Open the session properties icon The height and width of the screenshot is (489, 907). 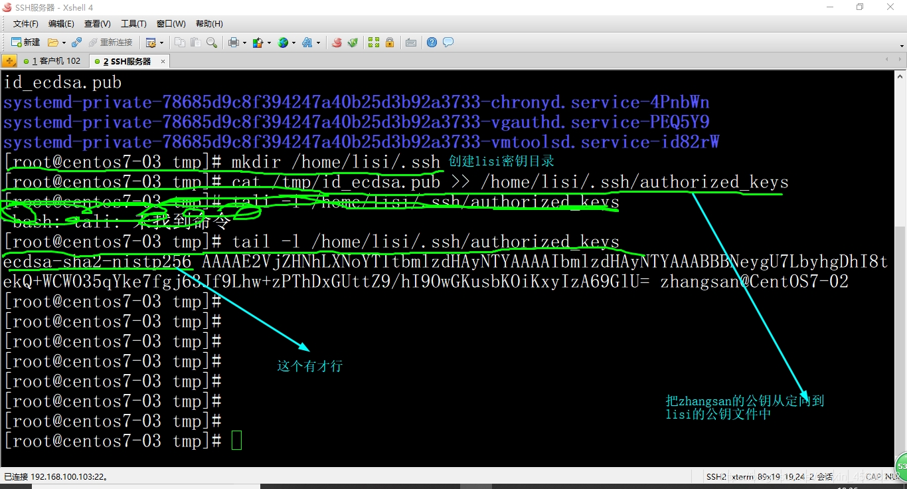point(151,43)
